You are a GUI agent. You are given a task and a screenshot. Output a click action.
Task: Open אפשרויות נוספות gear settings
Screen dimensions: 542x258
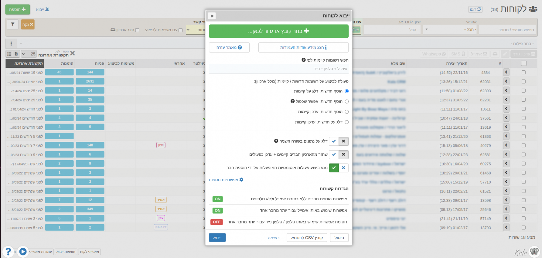click(x=226, y=180)
